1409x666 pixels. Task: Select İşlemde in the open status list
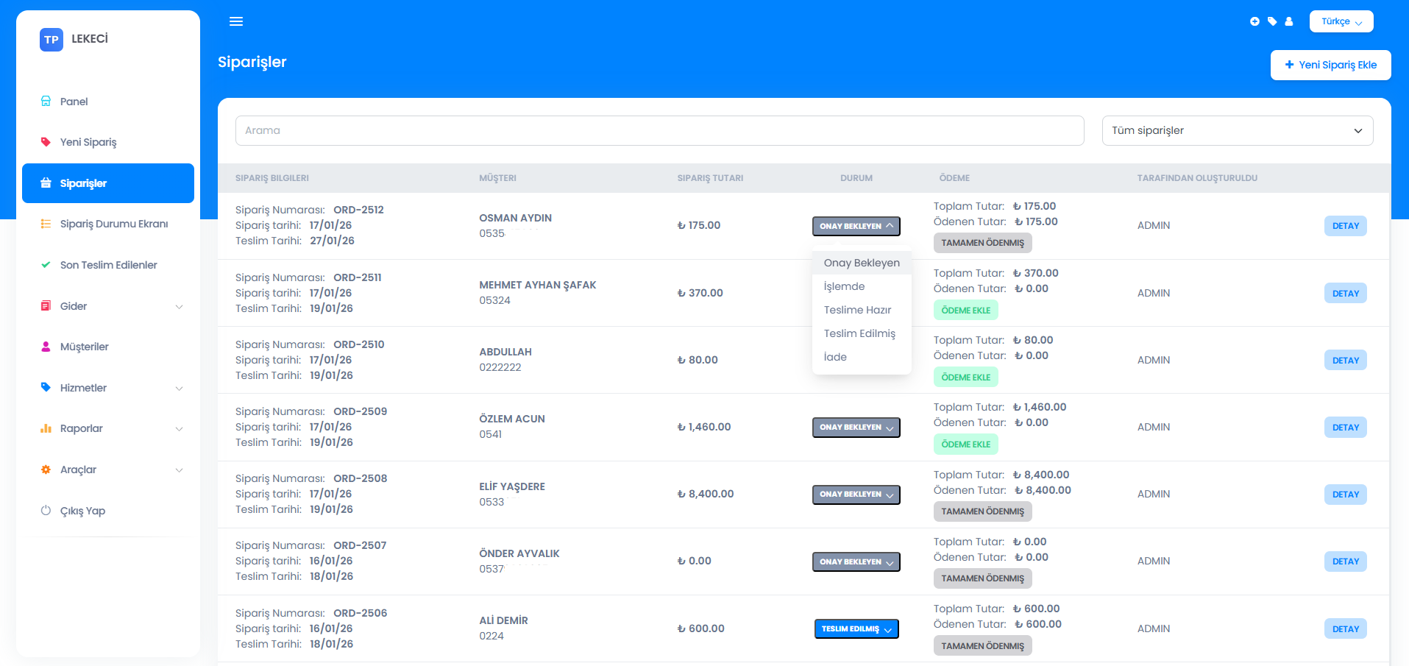point(844,286)
